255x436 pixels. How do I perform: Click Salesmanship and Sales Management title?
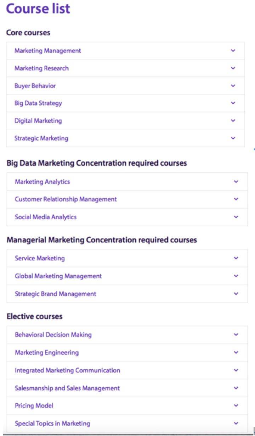point(67,388)
